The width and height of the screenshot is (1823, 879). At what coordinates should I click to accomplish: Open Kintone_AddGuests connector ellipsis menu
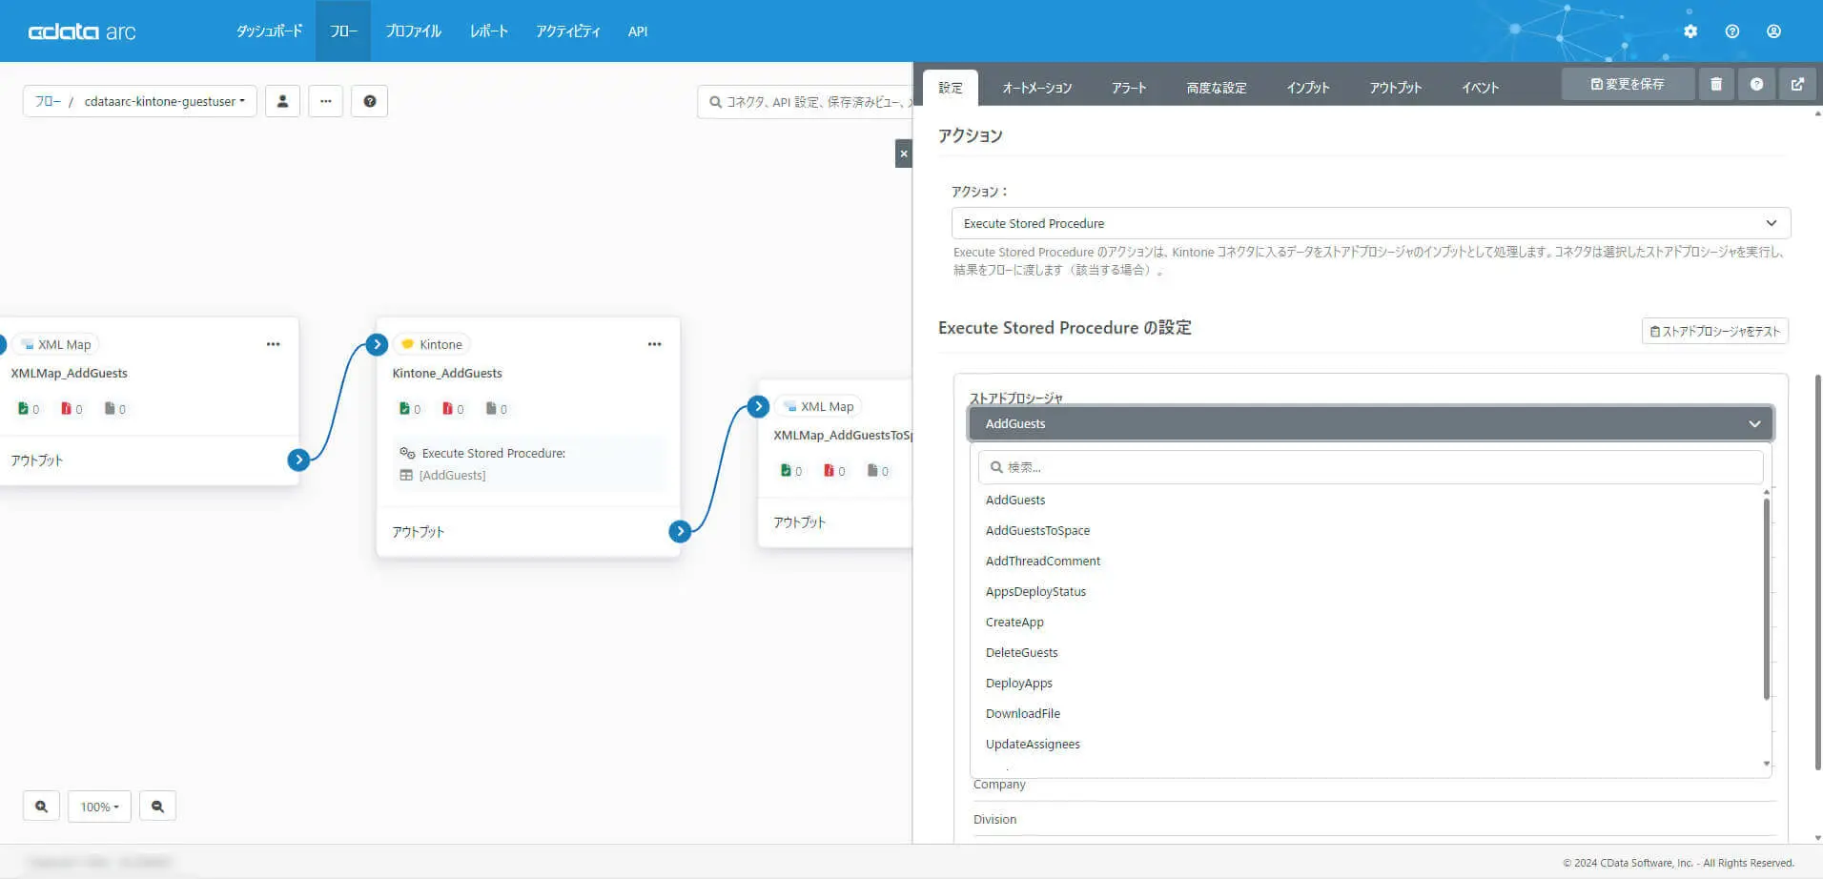pyautogui.click(x=655, y=344)
